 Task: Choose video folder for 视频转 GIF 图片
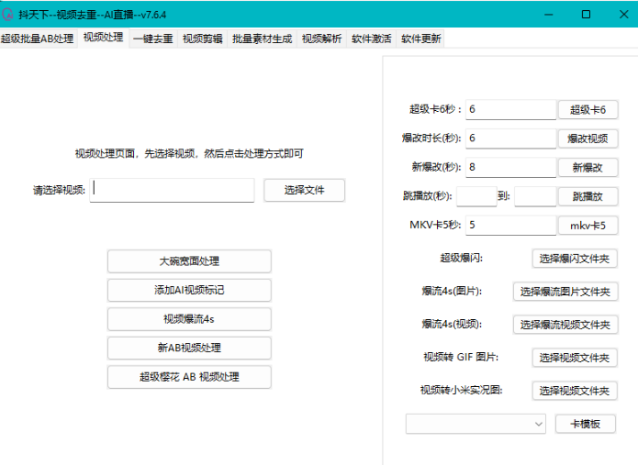coord(575,358)
